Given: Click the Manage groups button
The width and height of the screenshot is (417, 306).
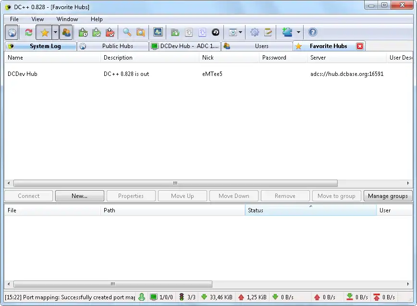Looking at the screenshot, I should pos(388,196).
